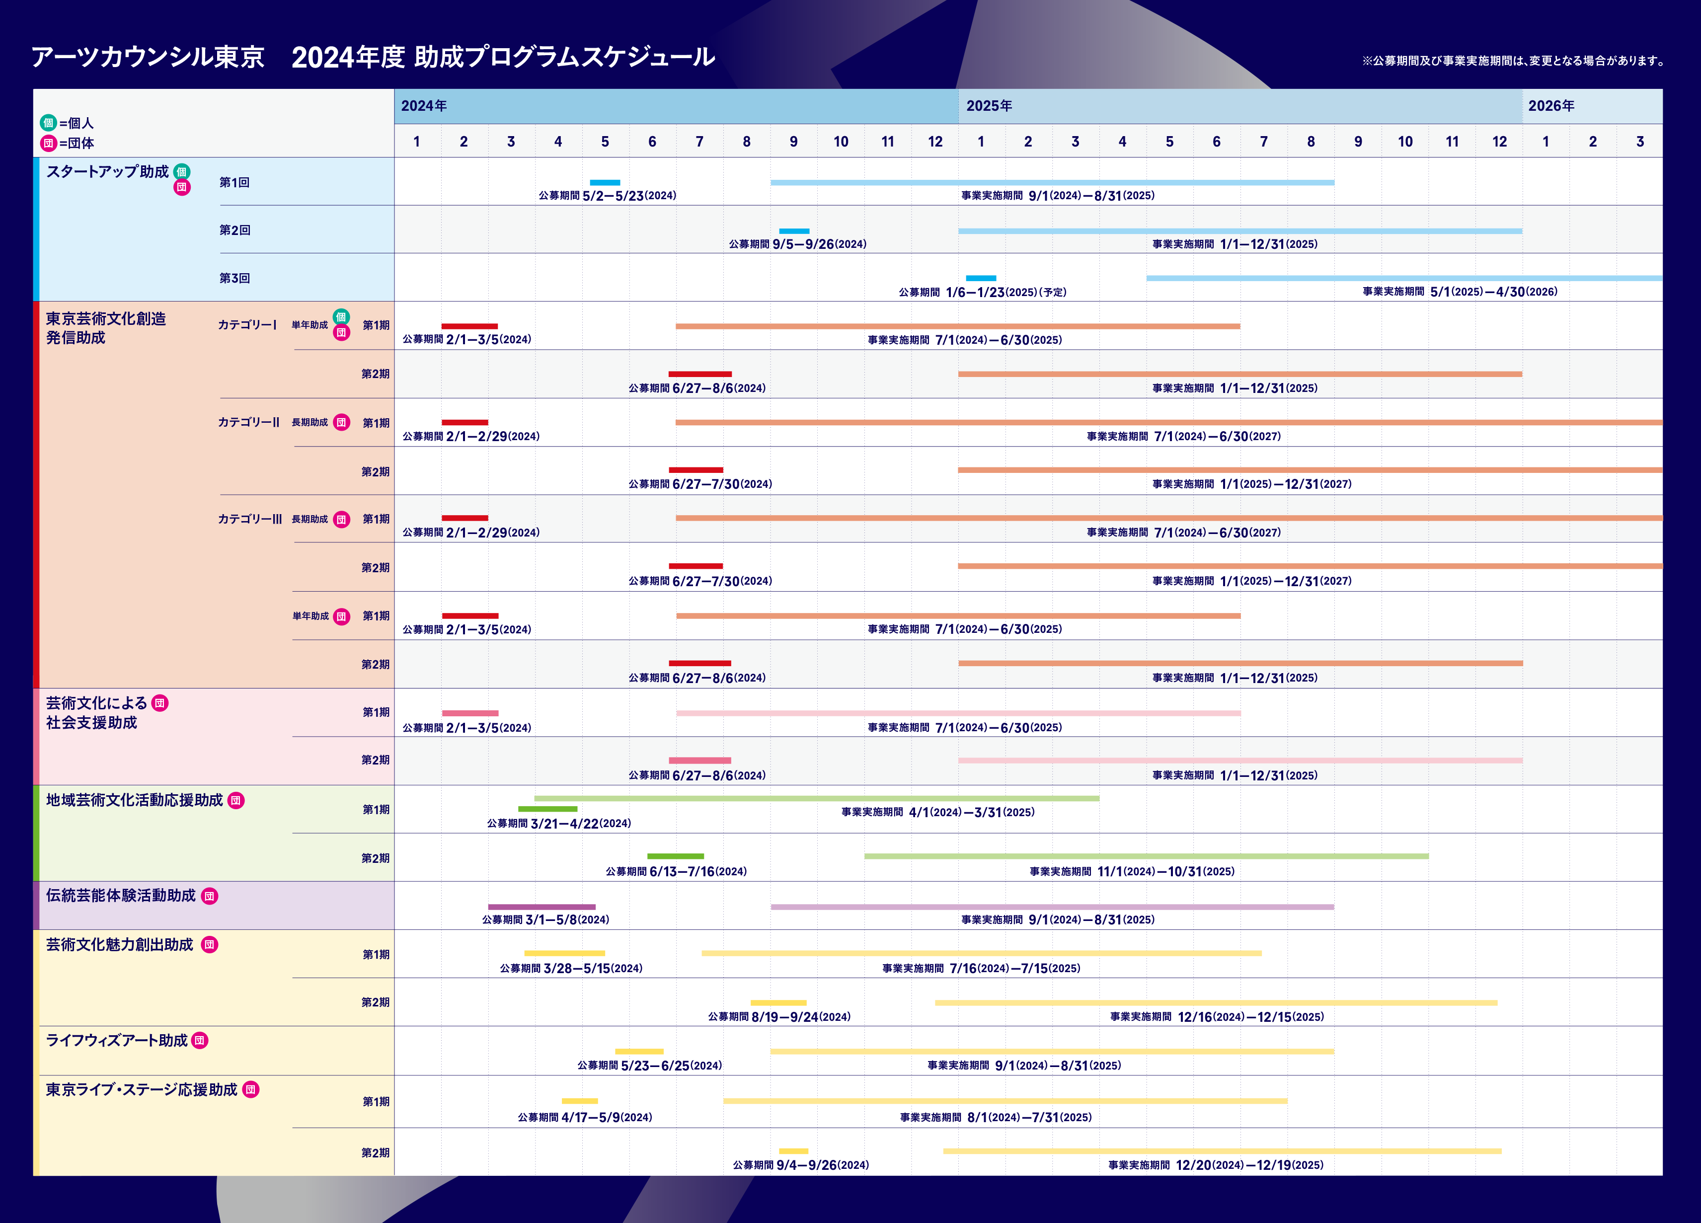The image size is (1701, 1223).
Task: Click the ライフウィズアート助成 program heading
Action: pos(116,1040)
